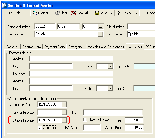Click the Prompt magnifying glass icon
Viewport: 155px width, 138px height.
pos(35,13)
